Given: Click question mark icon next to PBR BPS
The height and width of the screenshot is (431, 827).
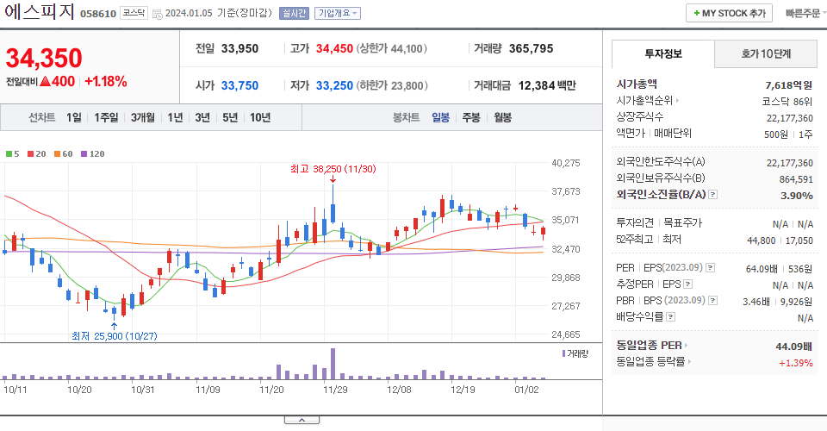Looking at the screenshot, I should click(712, 301).
